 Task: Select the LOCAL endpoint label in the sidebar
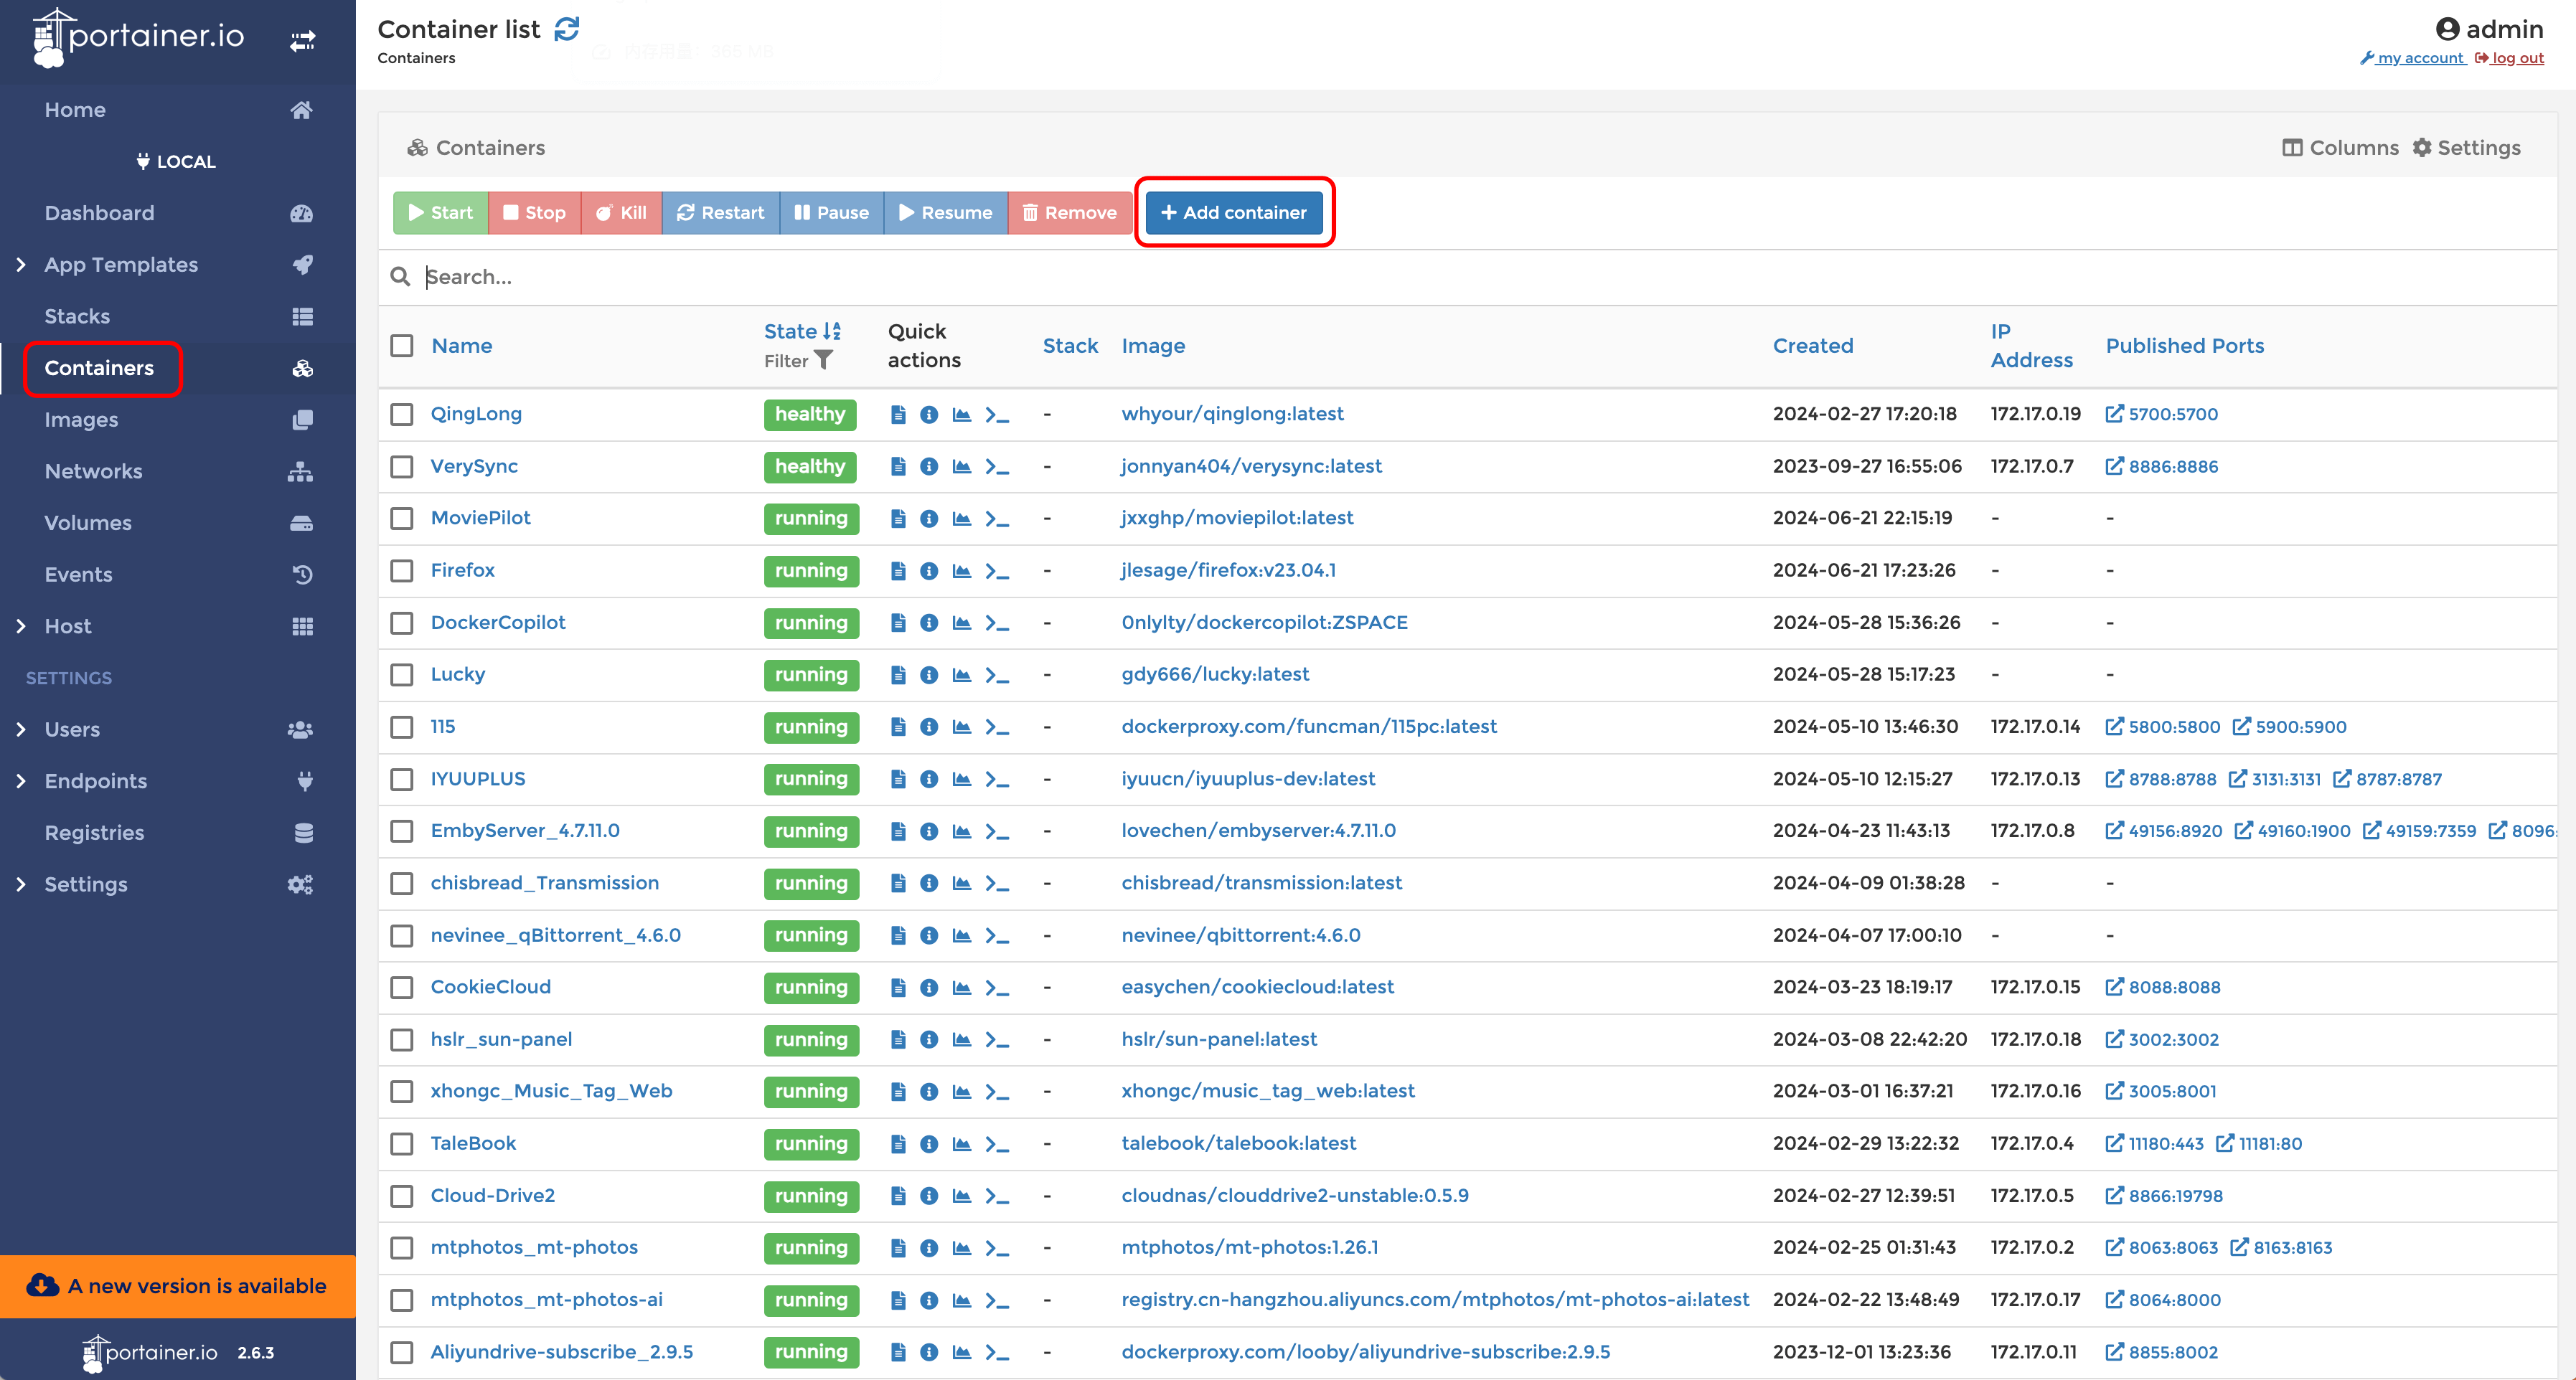pyautogui.click(x=176, y=162)
